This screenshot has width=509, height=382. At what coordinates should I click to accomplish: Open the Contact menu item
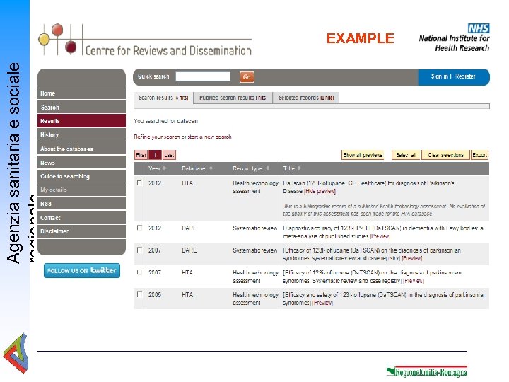coord(81,218)
